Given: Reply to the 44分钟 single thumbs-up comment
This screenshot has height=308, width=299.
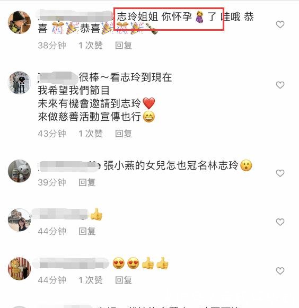Looking at the screenshot, I should click(x=87, y=231).
